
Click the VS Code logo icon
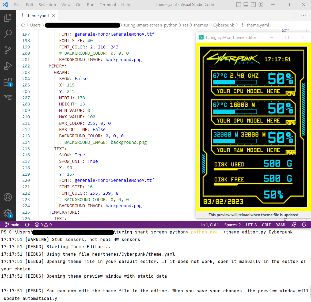[x=6, y=4]
